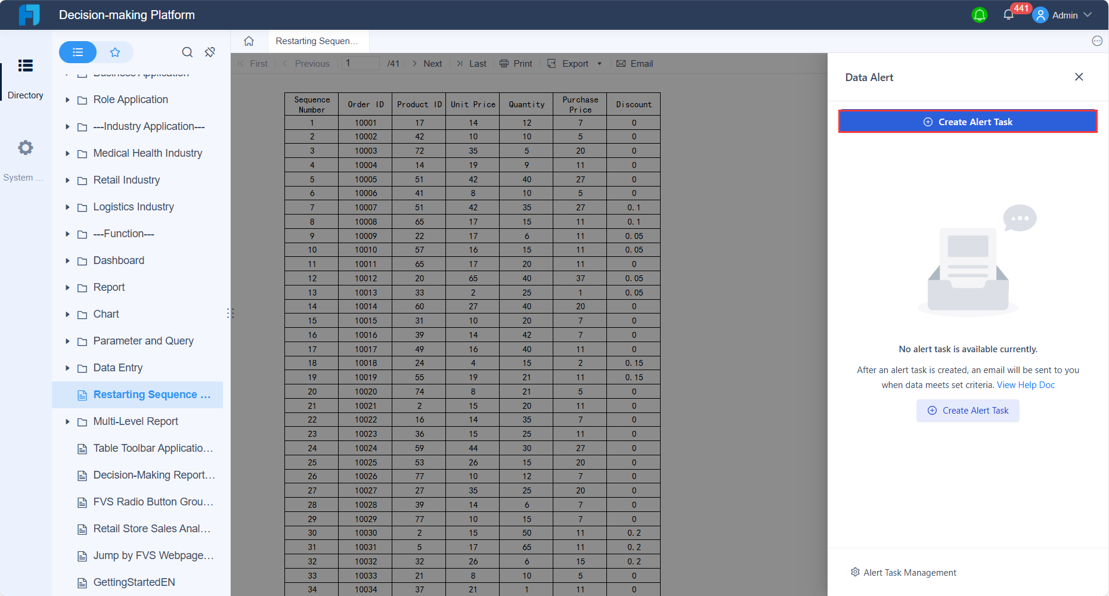Click the green alert bell icon
The width and height of the screenshot is (1109, 596).
[x=980, y=15]
